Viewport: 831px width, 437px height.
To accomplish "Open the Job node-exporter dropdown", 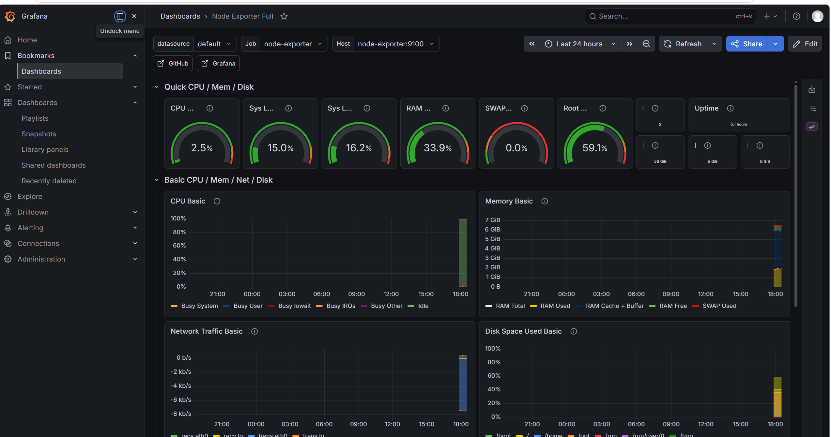I will click(x=293, y=44).
